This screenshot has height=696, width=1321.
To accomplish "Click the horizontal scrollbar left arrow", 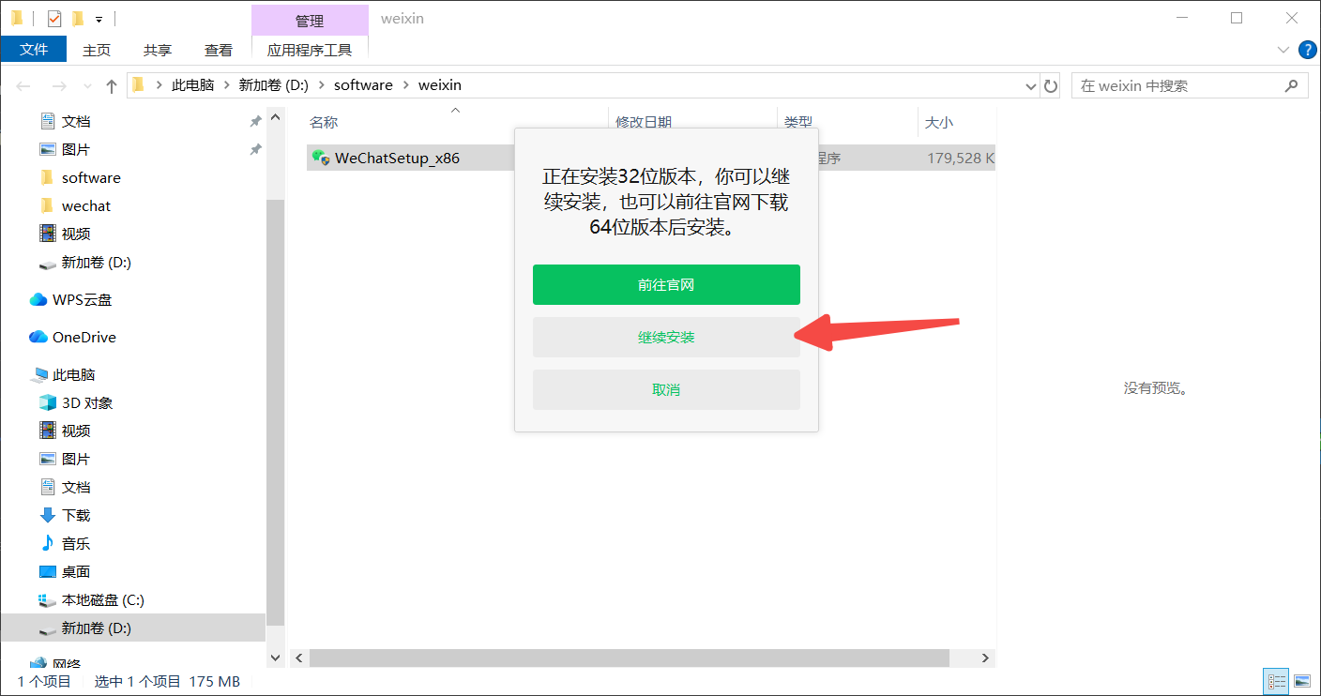I will point(298,658).
